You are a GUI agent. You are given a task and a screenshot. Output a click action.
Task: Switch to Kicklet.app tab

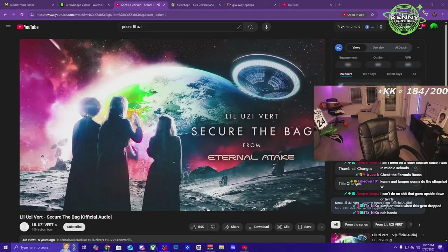tap(196, 5)
